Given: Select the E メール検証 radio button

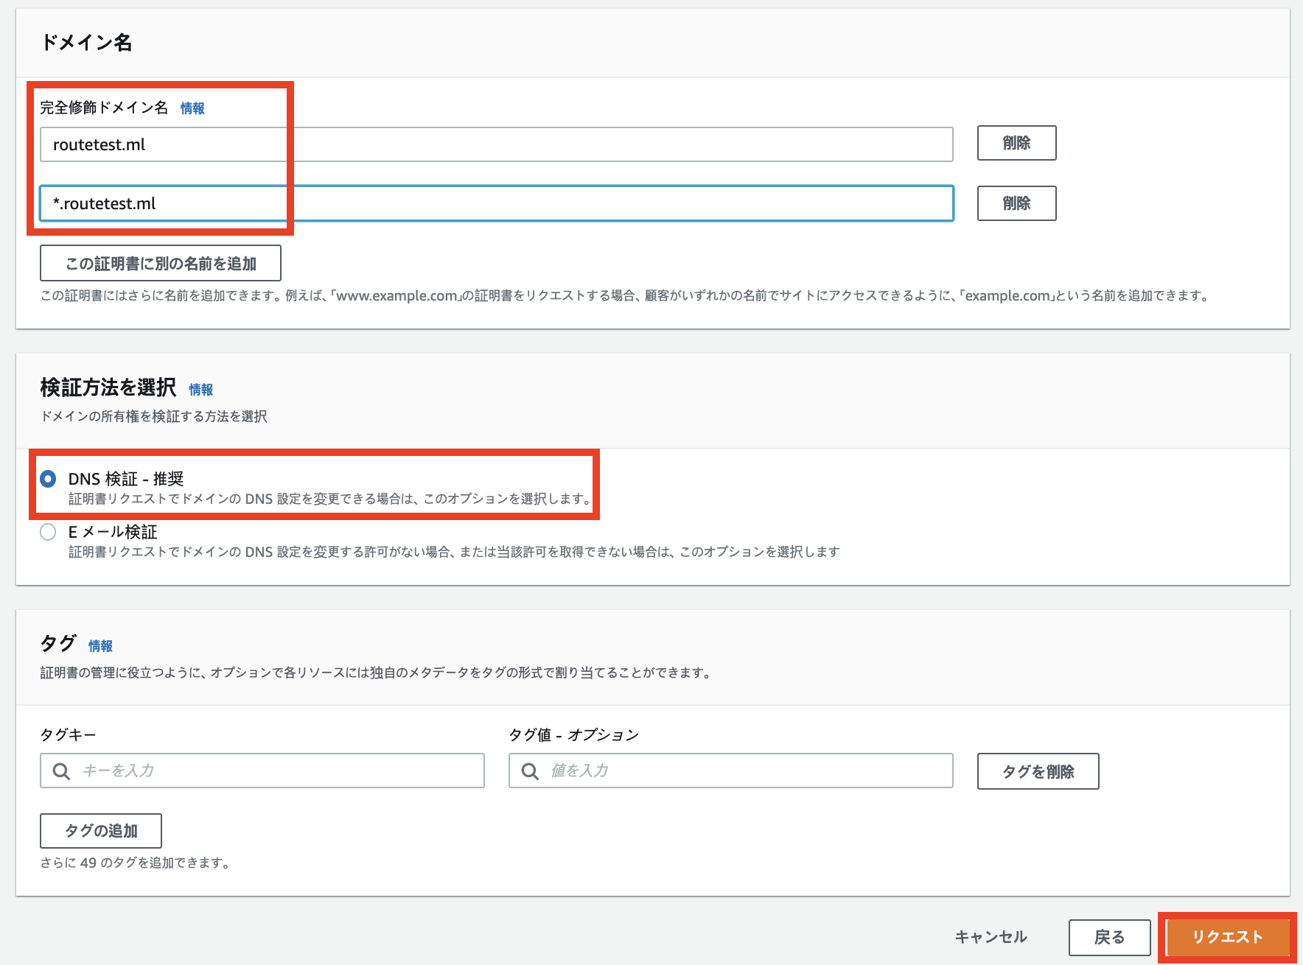Looking at the screenshot, I should tap(48, 532).
